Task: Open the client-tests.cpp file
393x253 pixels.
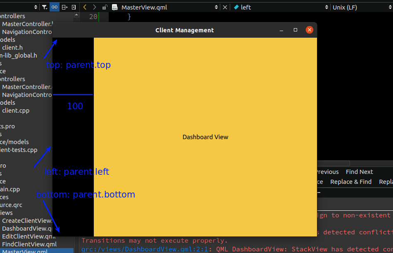Action: click(19, 150)
